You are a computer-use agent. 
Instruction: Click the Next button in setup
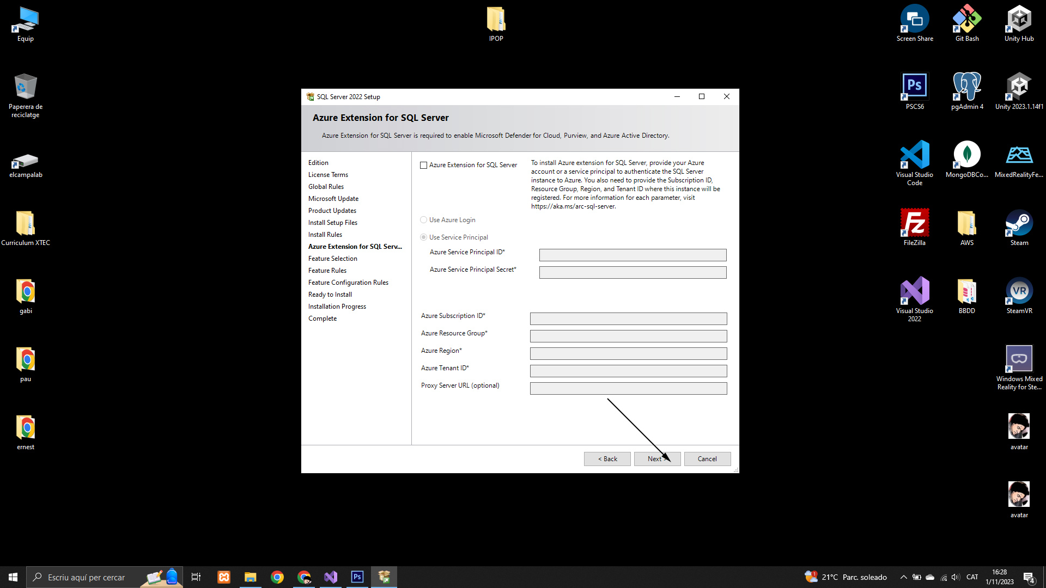tap(656, 459)
